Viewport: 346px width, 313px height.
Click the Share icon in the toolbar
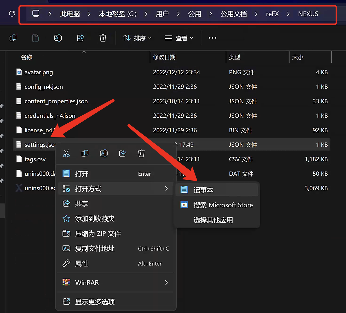[80, 38]
